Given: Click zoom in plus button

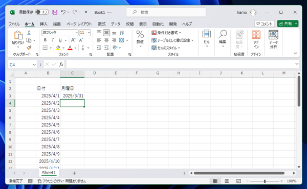Looking at the screenshot, I should click(281, 181).
